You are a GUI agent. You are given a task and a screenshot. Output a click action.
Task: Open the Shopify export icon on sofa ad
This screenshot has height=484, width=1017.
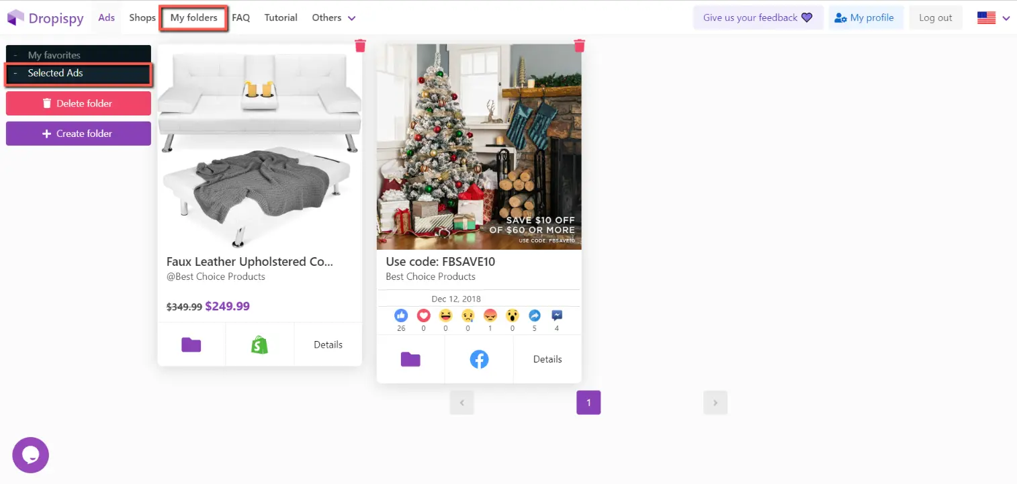260,344
